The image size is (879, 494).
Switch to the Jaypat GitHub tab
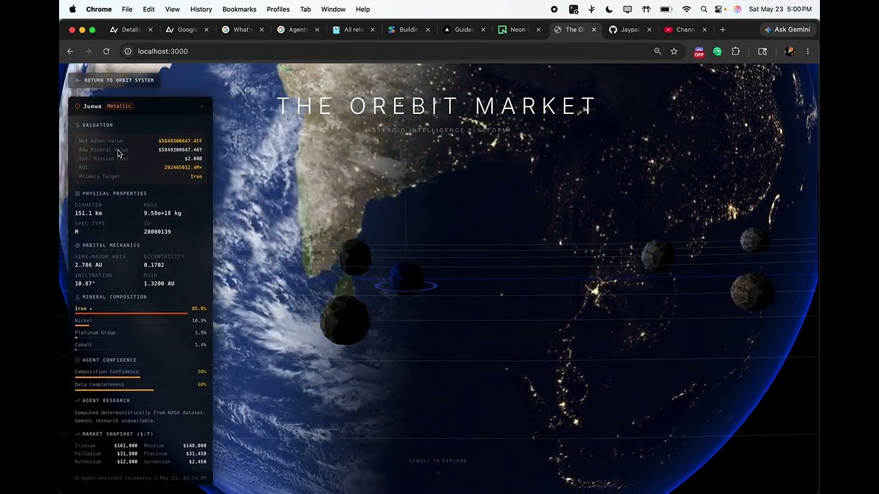630,30
